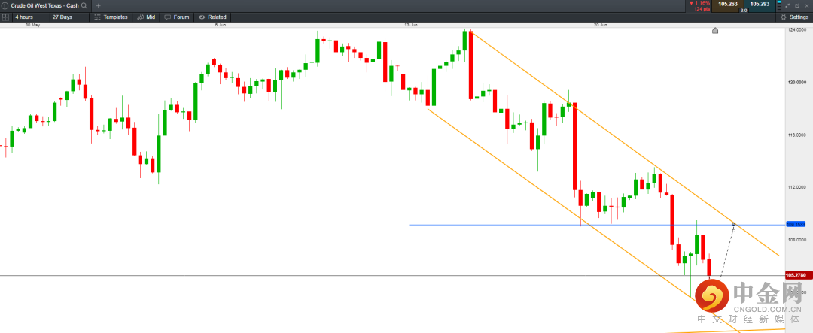Image resolution: width=813 pixels, height=333 pixels.
Task: Click the shrink chart arrows icon
Action: coord(786,5)
